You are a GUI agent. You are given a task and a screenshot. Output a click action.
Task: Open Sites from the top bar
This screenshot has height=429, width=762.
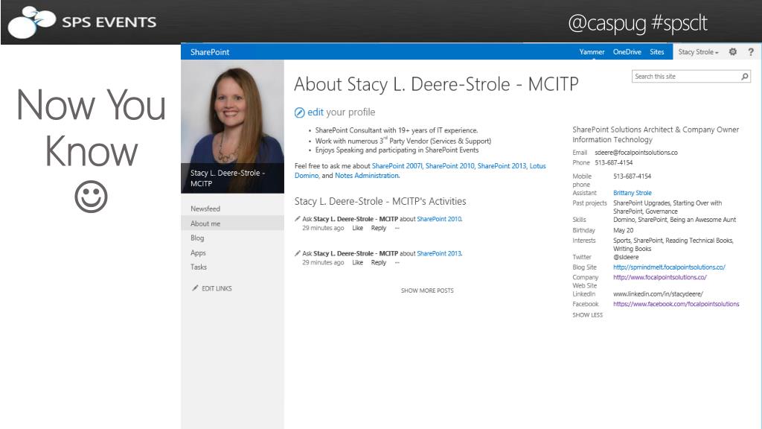[x=656, y=52]
